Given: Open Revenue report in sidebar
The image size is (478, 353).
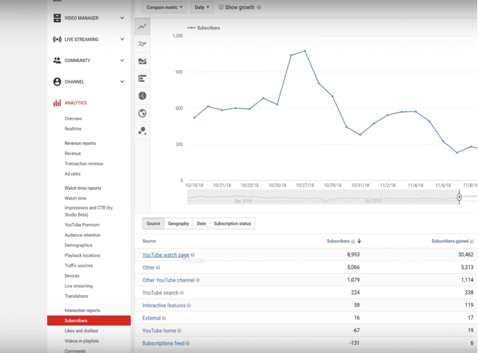Looking at the screenshot, I should point(73,154).
